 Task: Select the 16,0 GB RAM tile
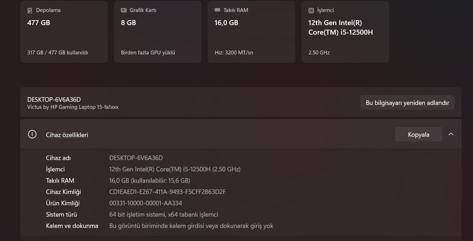(x=252, y=32)
